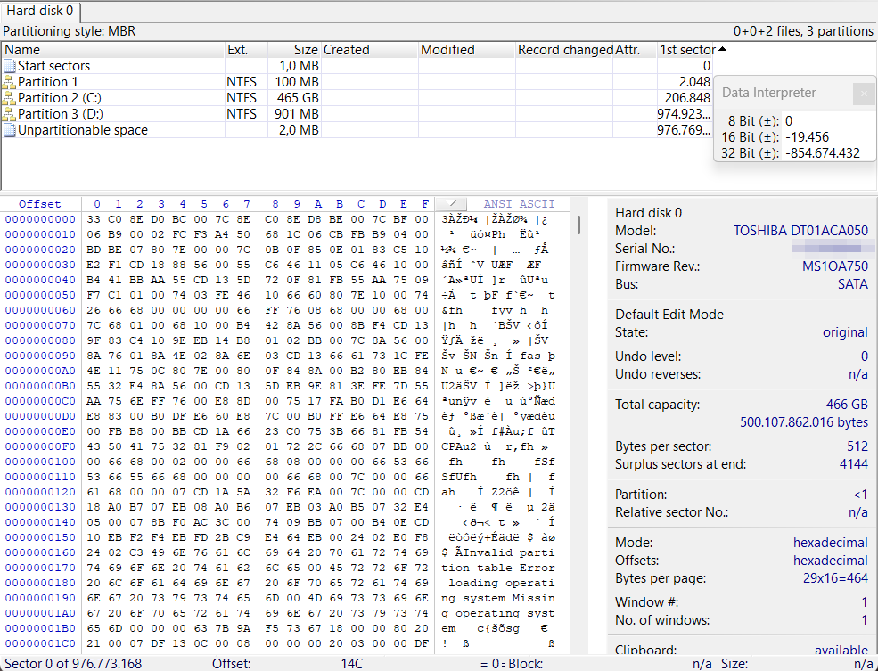Click offset 00000001C0 in the hex view
Screen dimensions: 878x671
pos(40,643)
